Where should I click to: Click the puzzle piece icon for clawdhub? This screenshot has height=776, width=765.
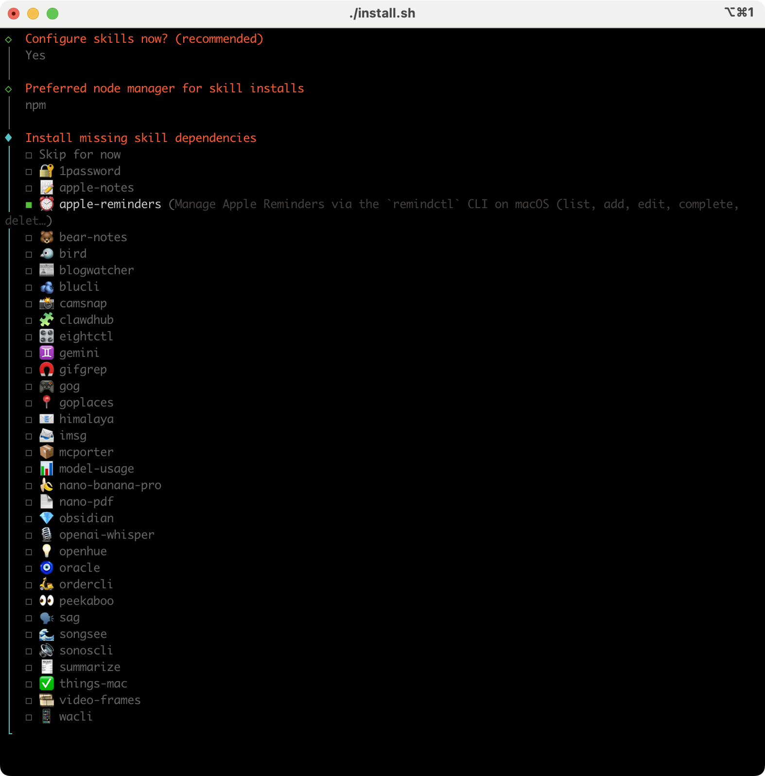click(47, 320)
